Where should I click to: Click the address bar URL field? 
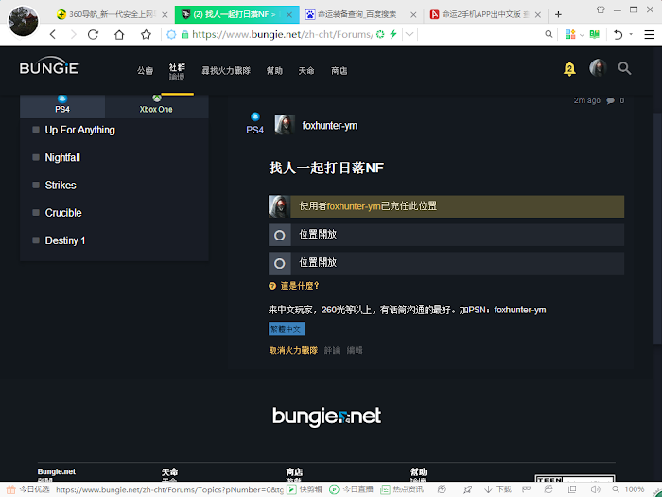point(282,34)
